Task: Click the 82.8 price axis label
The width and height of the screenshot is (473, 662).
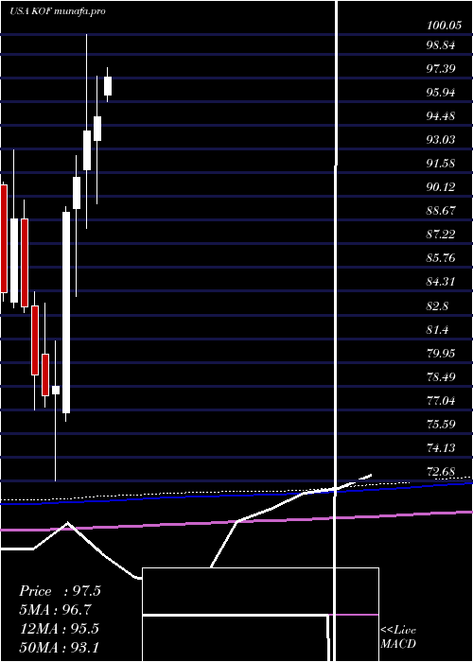Action: coord(438,306)
